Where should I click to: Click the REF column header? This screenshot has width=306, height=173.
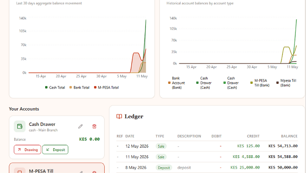pos(120,136)
